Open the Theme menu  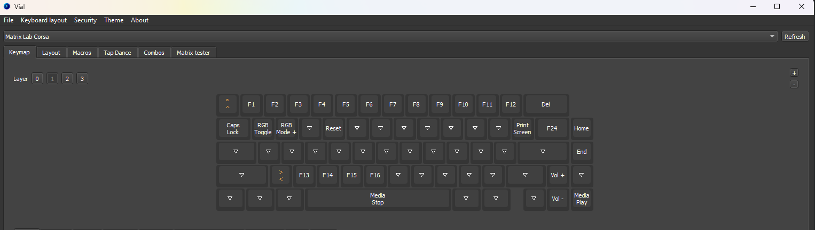click(114, 20)
